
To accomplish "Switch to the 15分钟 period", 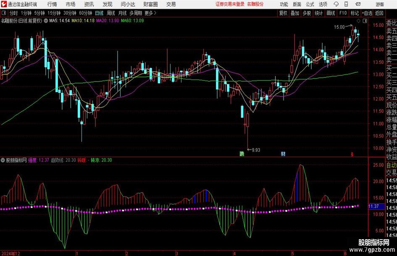I will [54, 13].
